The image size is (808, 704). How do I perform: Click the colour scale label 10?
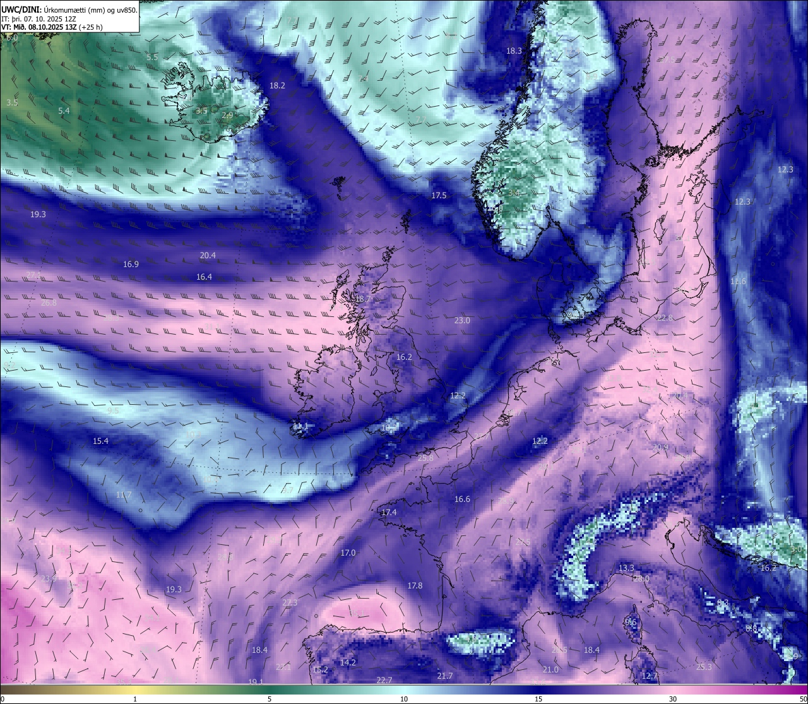click(x=404, y=699)
